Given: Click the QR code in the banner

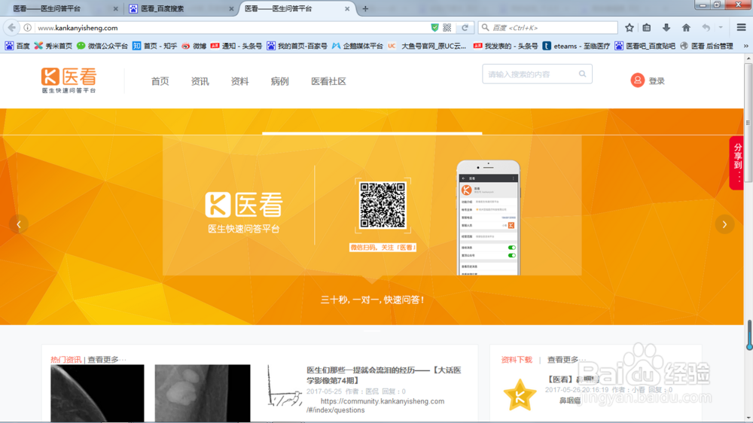Looking at the screenshot, I should 383,205.
